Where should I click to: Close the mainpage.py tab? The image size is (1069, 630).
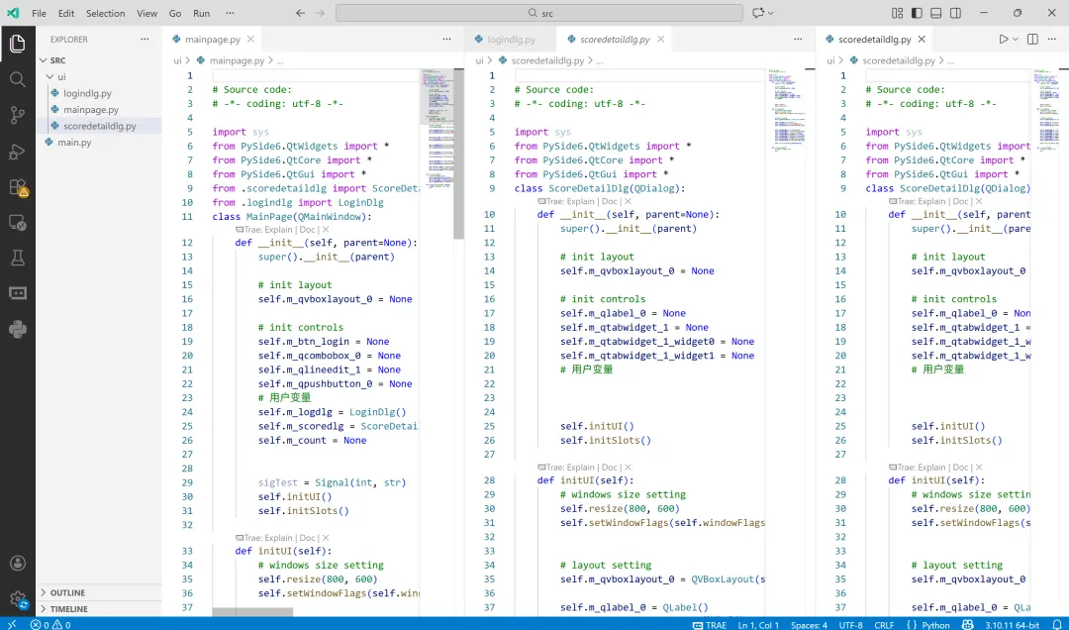point(250,39)
